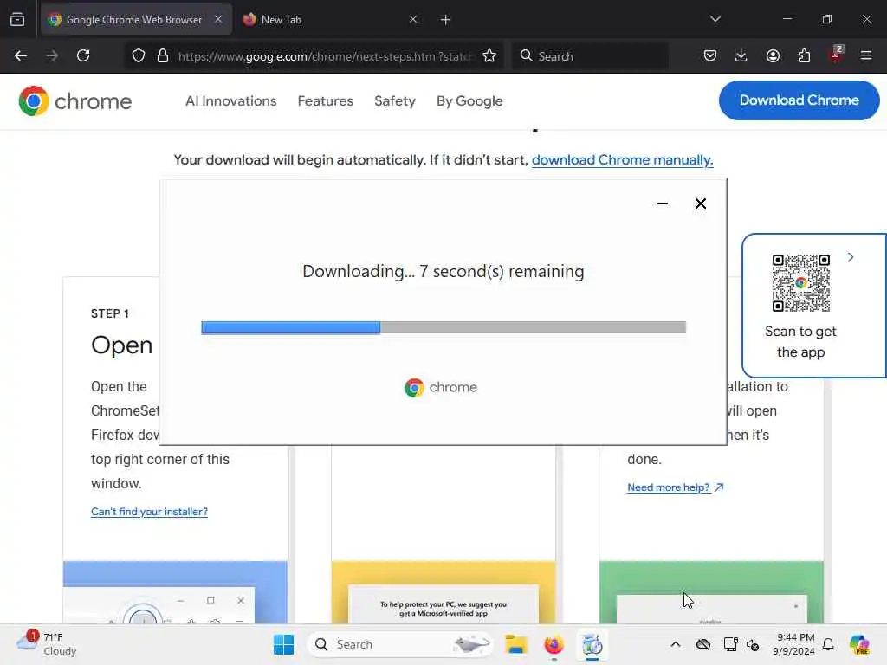This screenshot has width=887, height=665.
Task: Open the Features page link
Action: point(326,100)
